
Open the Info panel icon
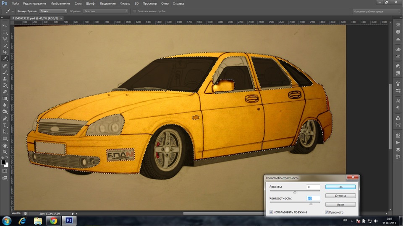tap(398, 32)
